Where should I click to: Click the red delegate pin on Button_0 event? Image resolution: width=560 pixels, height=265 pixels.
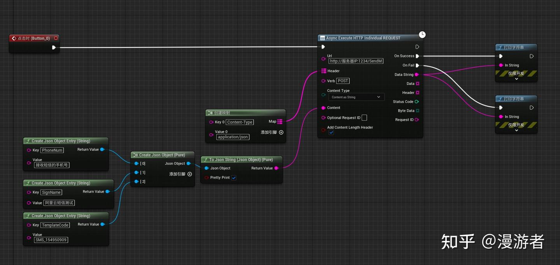click(x=56, y=38)
